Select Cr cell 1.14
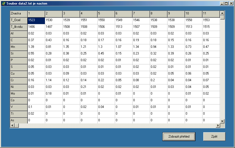The width and height of the screenshot is (235, 148). tap(54, 81)
